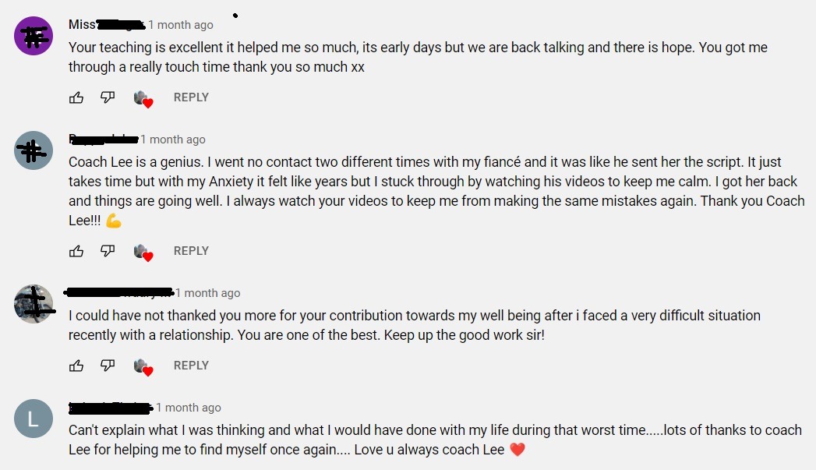This screenshot has height=470, width=816.
Task: Reply to the 'Coach Lee is a genius' comment
Action: tap(191, 251)
